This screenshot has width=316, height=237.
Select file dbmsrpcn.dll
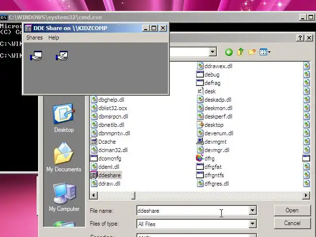point(110,117)
